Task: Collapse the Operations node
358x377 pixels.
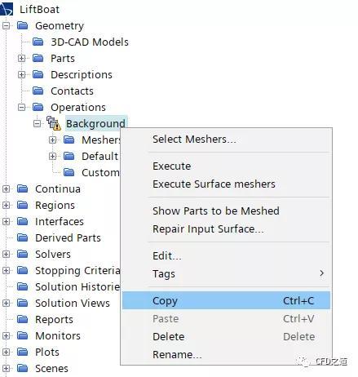Action: [21, 108]
